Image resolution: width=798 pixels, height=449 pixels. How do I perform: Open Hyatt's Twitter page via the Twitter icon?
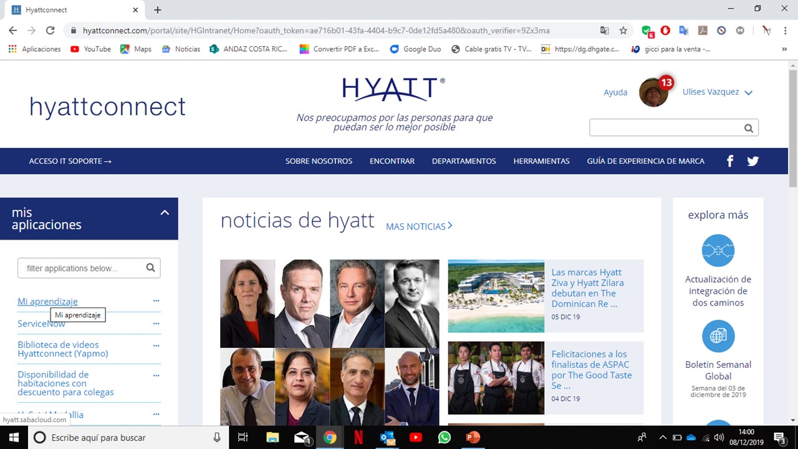coord(752,161)
